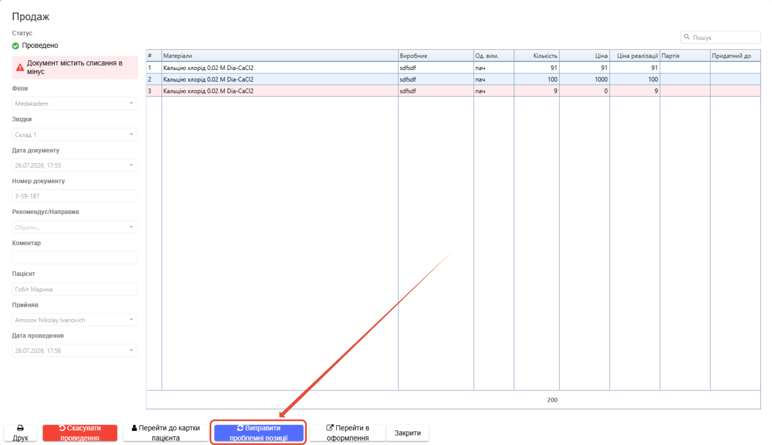This screenshot has width=772, height=445.
Task: Click the red Скасувати проведення button
Action: (x=80, y=433)
